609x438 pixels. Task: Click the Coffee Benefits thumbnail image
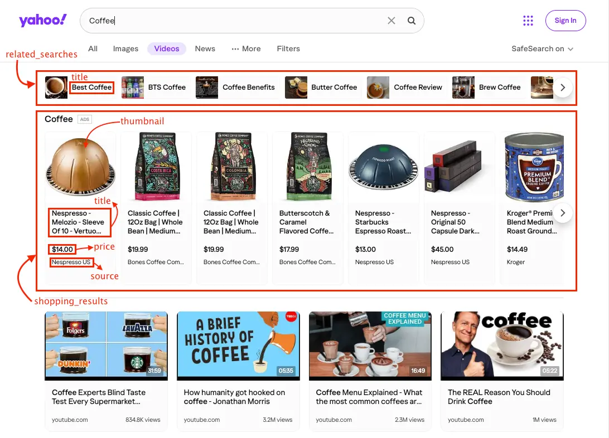coord(206,87)
